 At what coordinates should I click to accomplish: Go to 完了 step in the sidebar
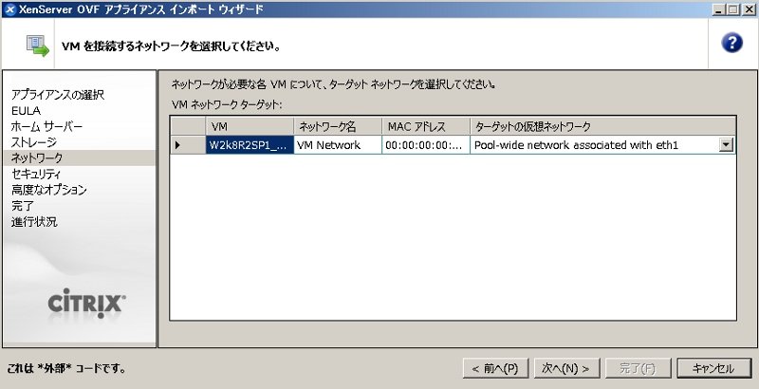[22, 206]
